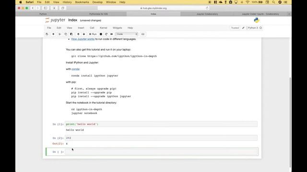Image resolution: width=307 pixels, height=172 pixels.
Task: Open Jupyter View menu
Action: (x=70, y=28)
